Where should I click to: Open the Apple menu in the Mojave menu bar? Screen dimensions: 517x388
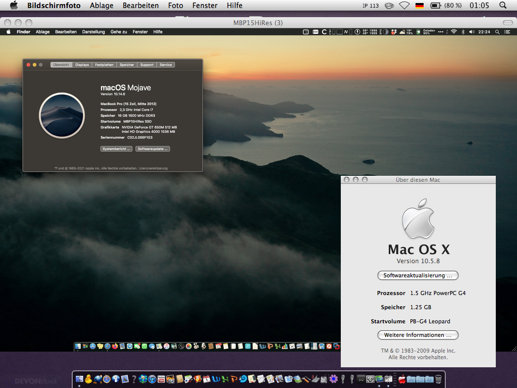pos(9,32)
